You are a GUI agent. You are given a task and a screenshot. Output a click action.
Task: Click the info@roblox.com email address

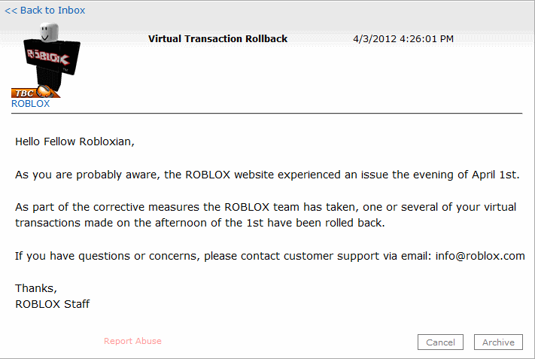pyautogui.click(x=479, y=256)
